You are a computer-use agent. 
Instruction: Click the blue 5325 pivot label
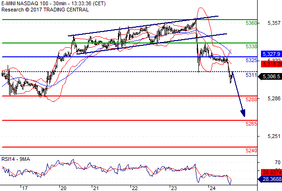coord(251,60)
